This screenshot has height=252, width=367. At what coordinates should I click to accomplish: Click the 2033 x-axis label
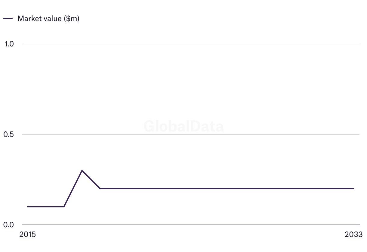(x=354, y=235)
